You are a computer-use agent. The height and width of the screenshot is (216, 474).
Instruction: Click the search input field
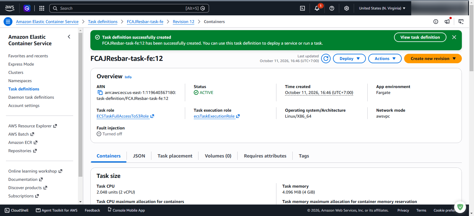point(129,8)
